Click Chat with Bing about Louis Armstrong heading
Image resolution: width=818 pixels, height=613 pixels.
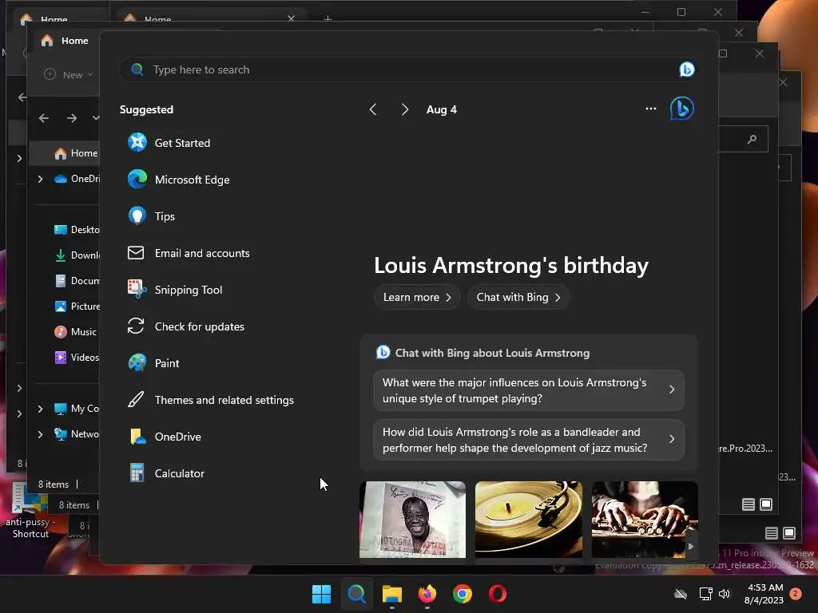(x=492, y=353)
